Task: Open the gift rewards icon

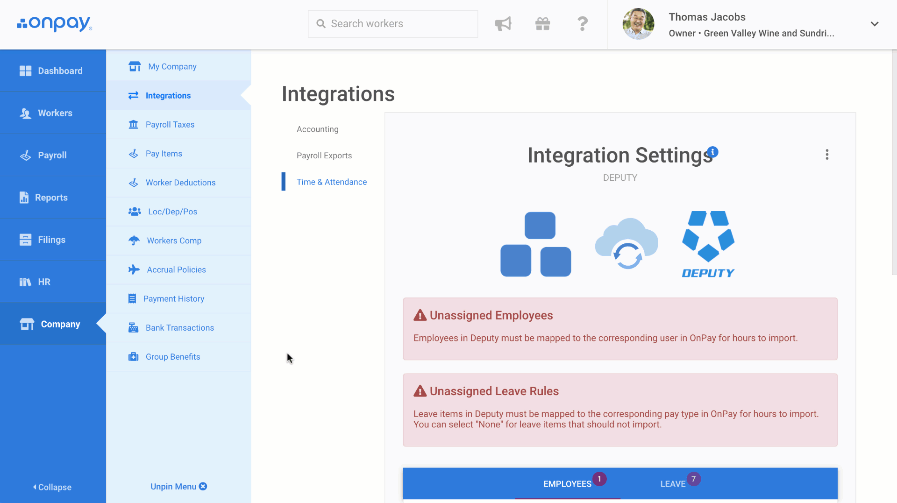Action: point(542,24)
